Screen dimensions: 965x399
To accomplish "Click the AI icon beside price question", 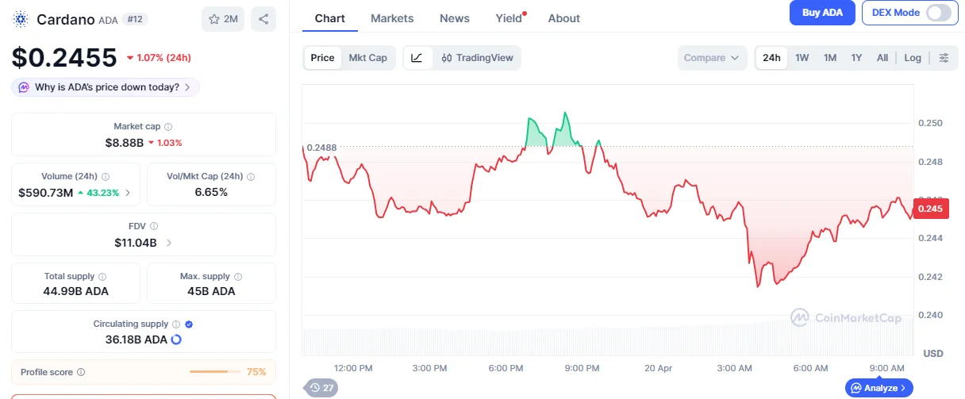I will [24, 87].
